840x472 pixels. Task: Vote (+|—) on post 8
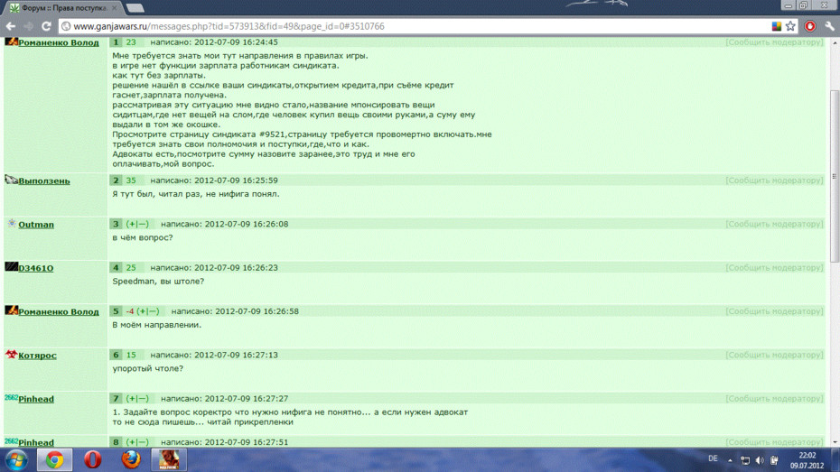(x=137, y=442)
